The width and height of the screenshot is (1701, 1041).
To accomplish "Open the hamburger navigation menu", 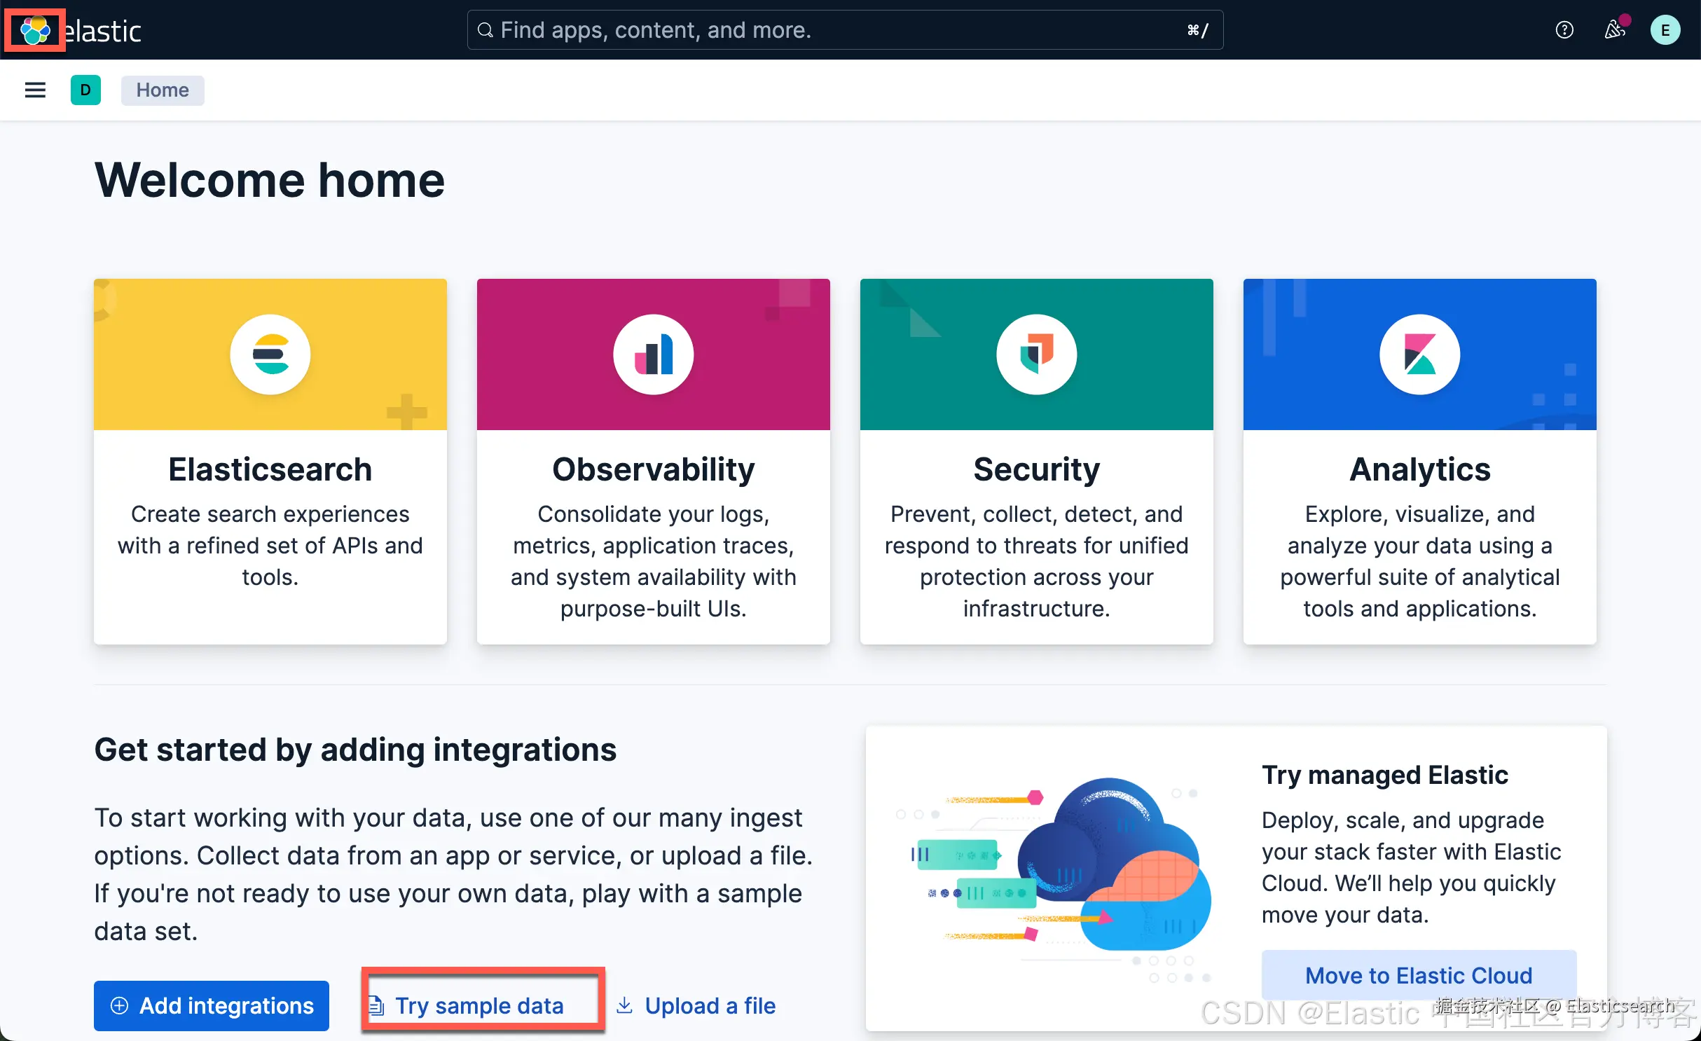I will pos(35,90).
